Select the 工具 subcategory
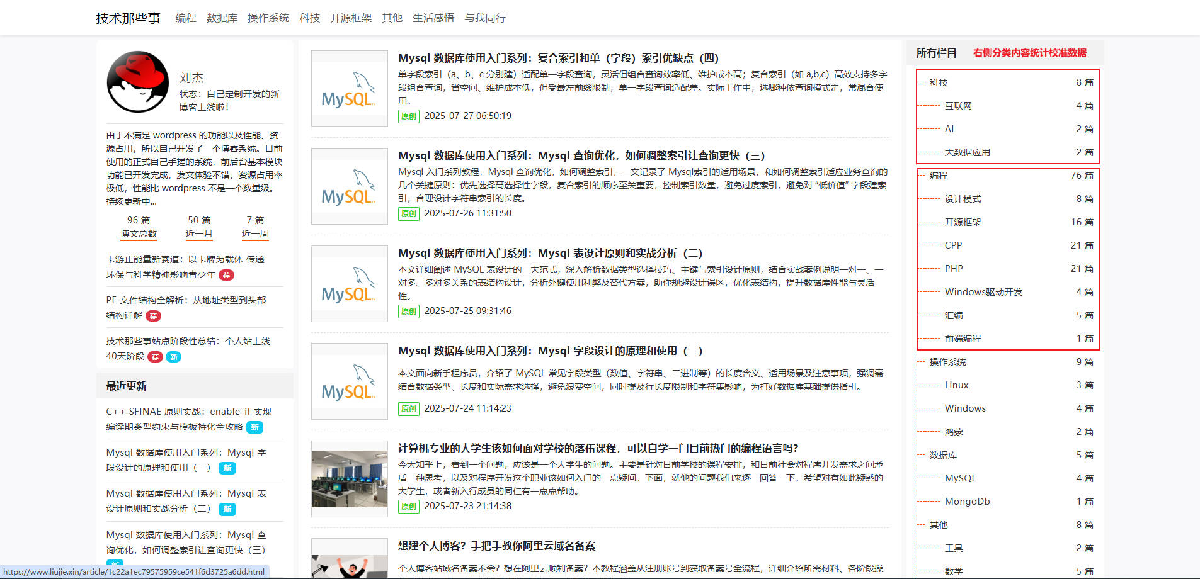1200x579 pixels. coord(954,548)
